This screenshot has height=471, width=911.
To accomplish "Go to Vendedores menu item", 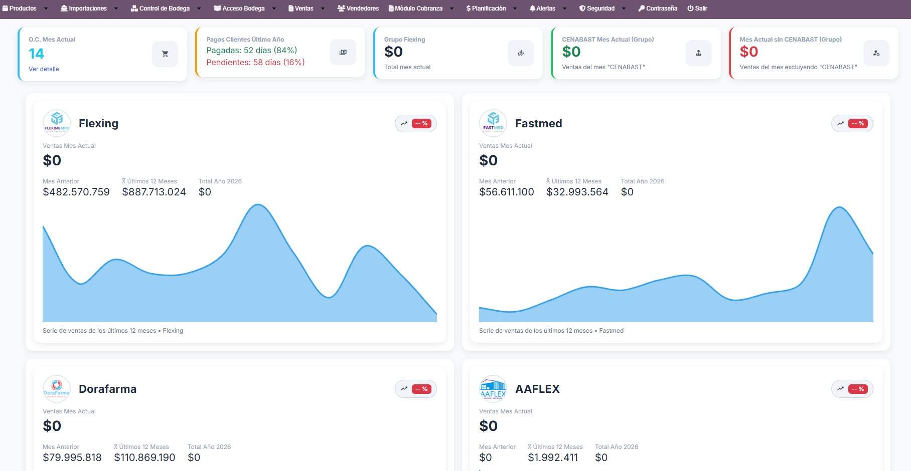I will click(358, 9).
